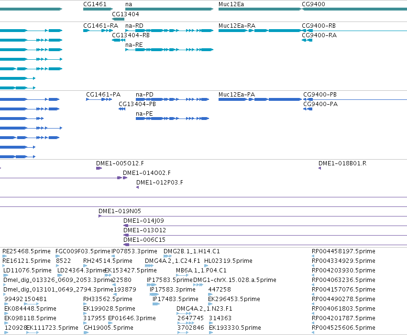The image size is (407, 335).
Task: Select clone DME1-014J09
Action: [143, 221]
